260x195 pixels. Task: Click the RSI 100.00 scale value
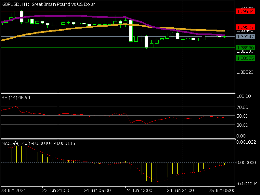click(243, 96)
